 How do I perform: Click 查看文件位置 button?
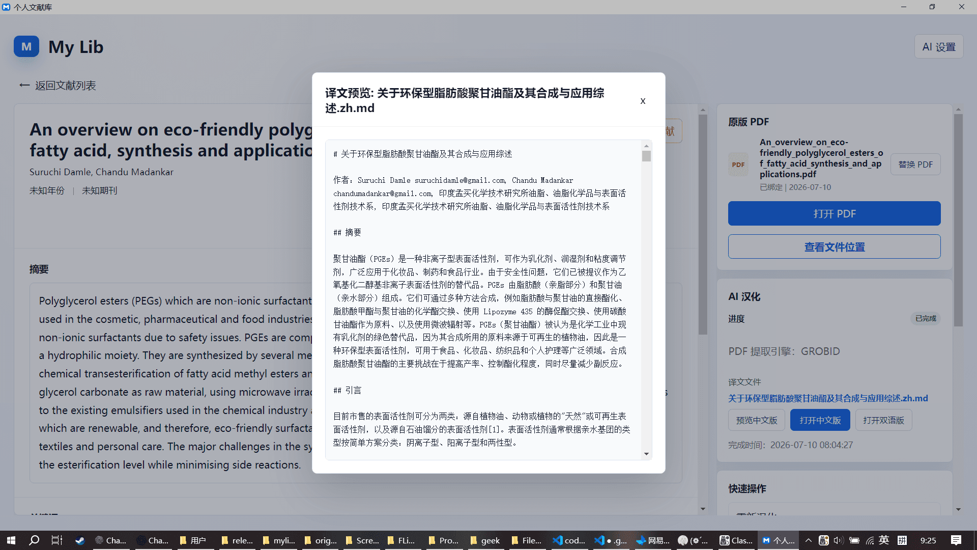point(834,246)
